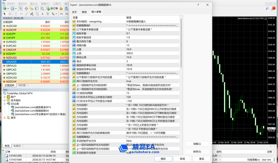Expand the 技术指标 tree node
The image size is (278, 163).
(5, 100)
